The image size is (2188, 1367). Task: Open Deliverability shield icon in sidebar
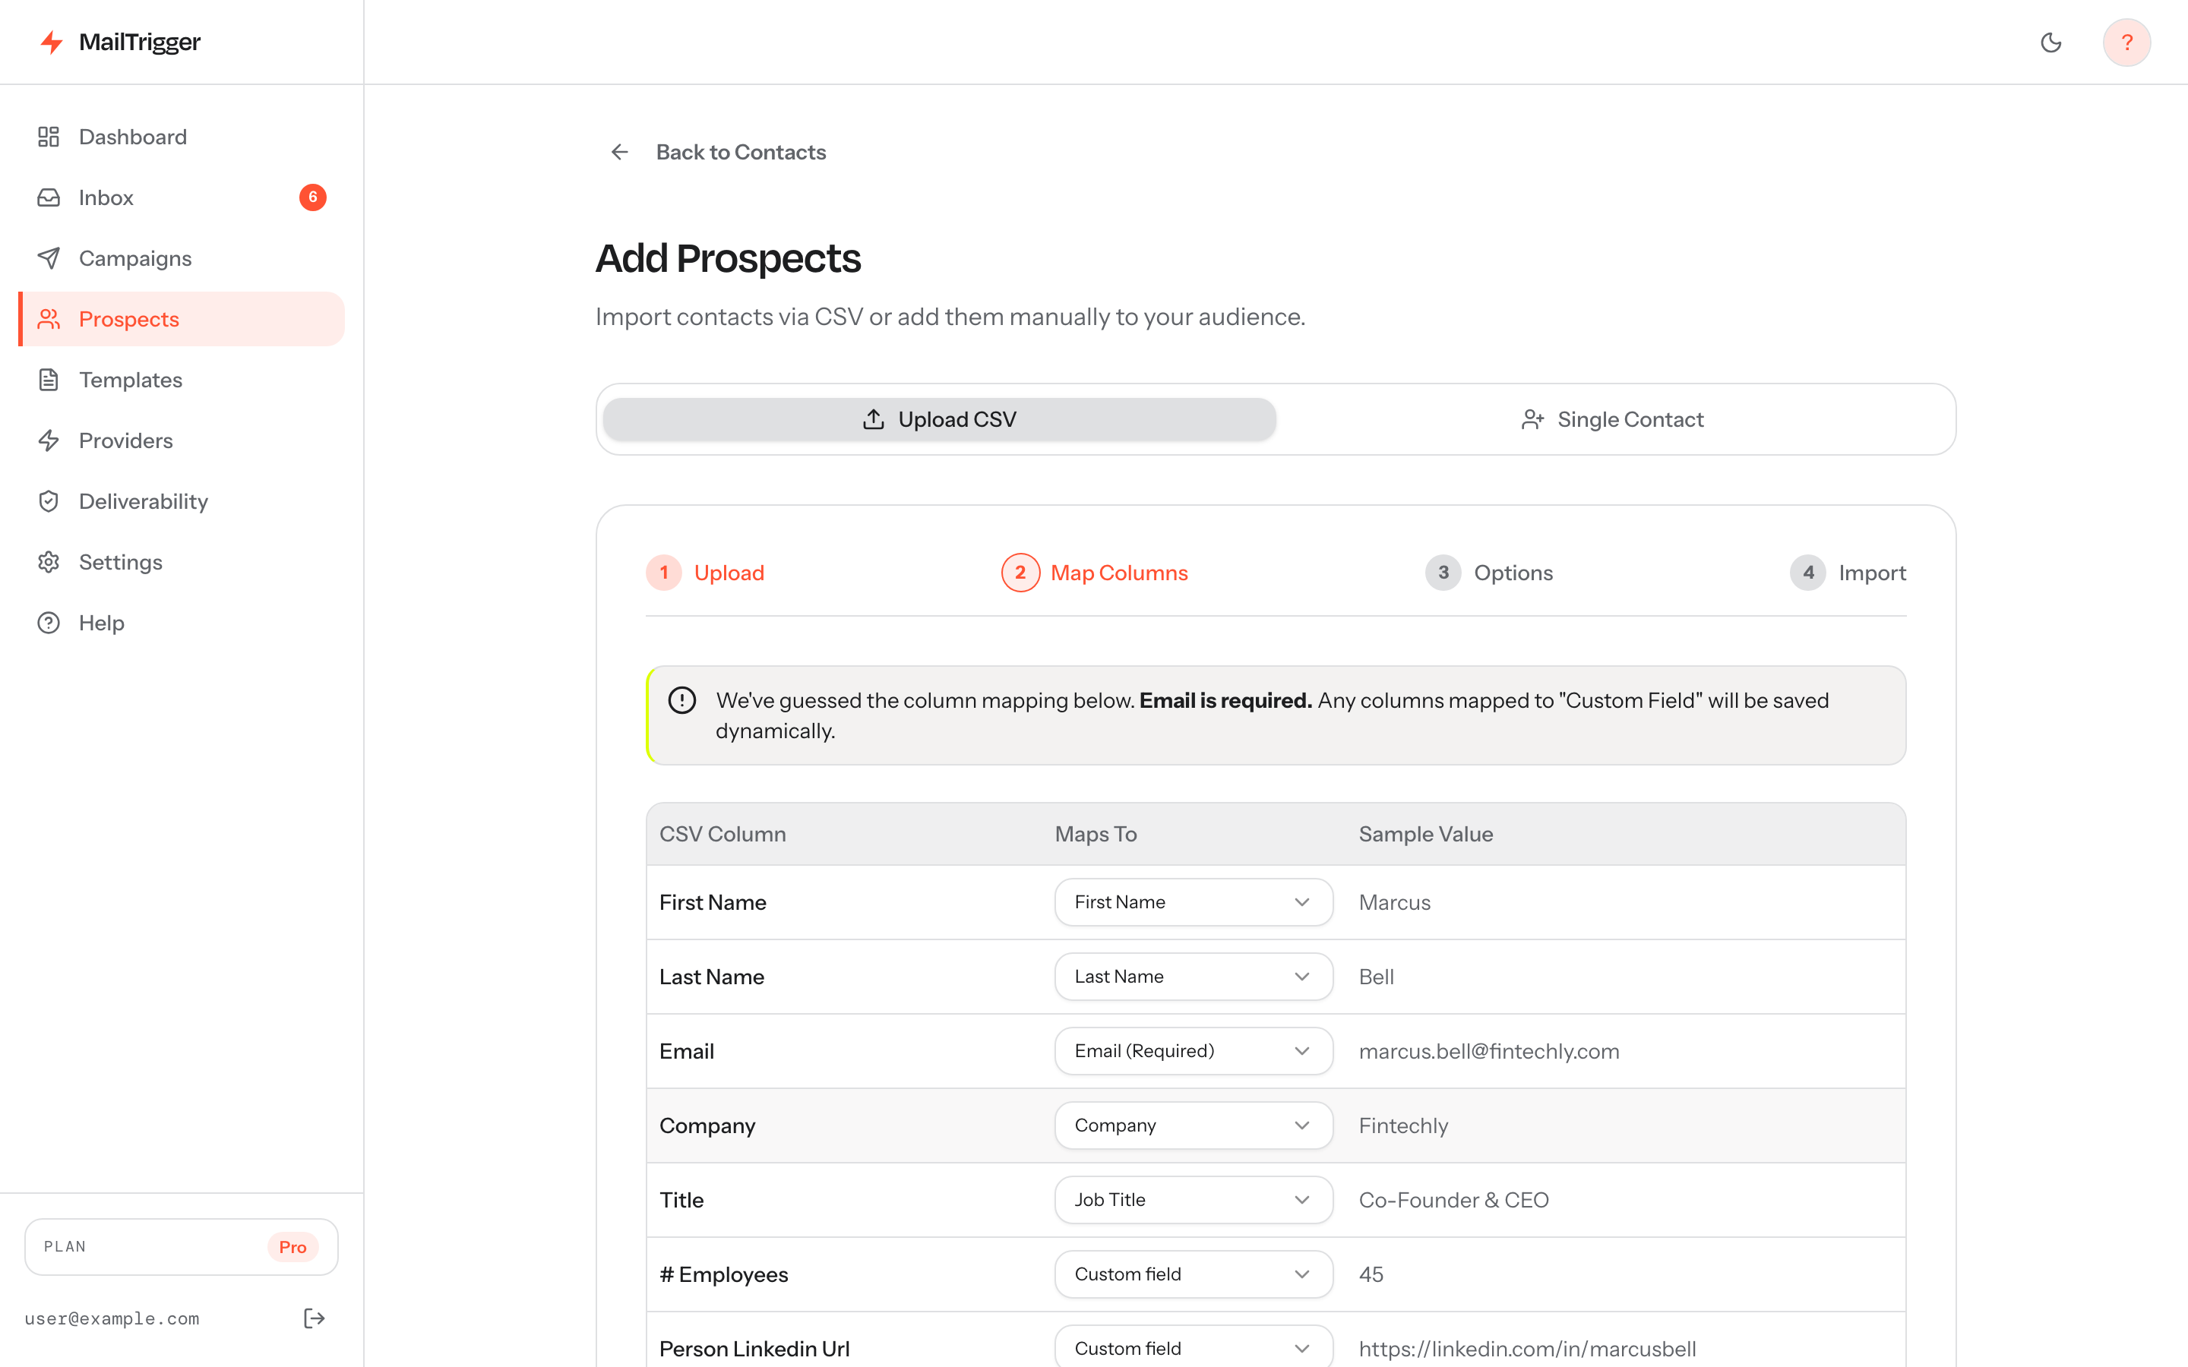pyautogui.click(x=49, y=501)
